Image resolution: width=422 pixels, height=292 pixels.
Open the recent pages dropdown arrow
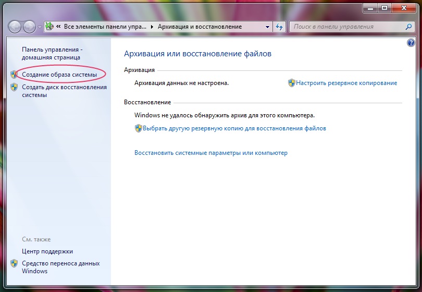[x=40, y=27]
